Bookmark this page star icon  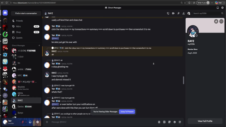click(x=185, y=3)
